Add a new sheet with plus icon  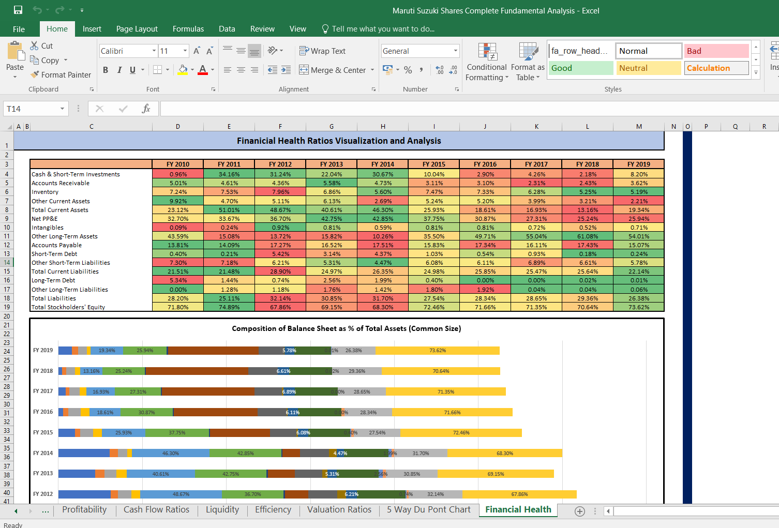coord(580,511)
